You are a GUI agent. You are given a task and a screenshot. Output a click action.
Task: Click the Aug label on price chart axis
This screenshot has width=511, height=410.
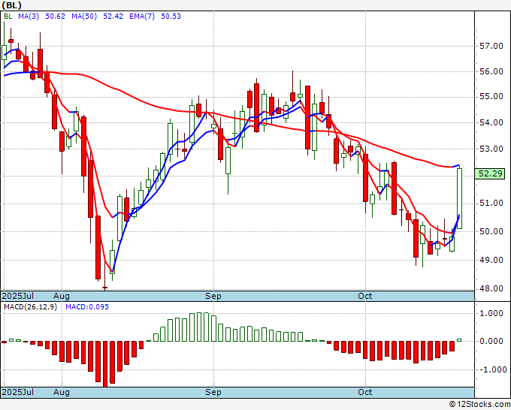(62, 296)
